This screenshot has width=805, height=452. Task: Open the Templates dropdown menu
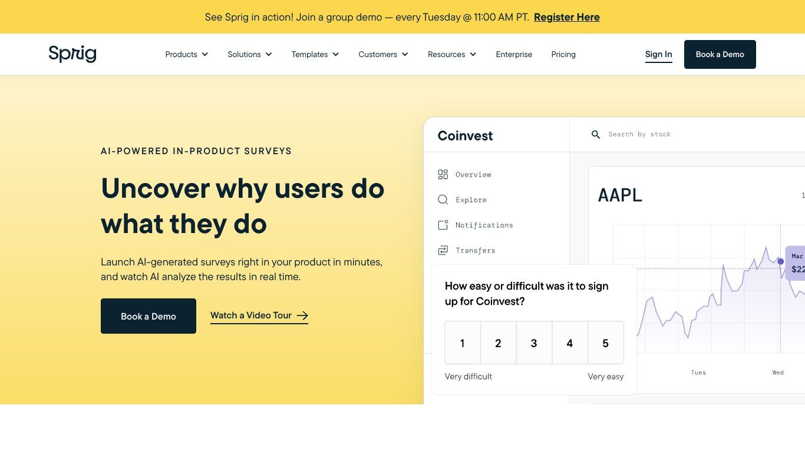pos(315,54)
